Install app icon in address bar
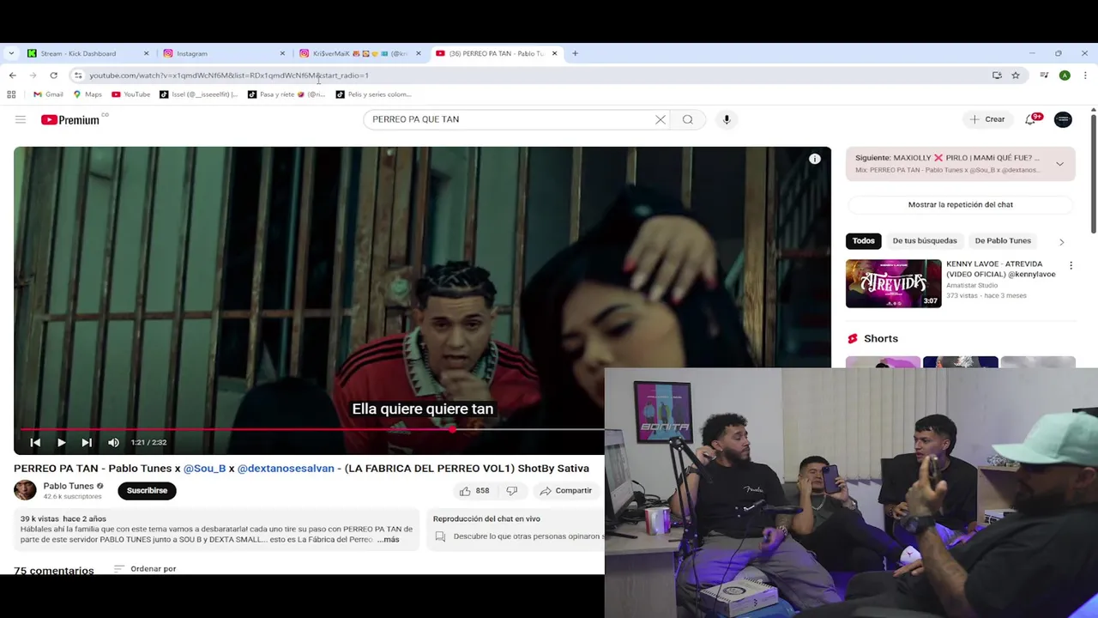The height and width of the screenshot is (618, 1098). [x=997, y=76]
